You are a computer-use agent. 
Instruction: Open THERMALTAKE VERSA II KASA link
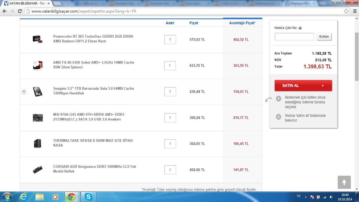pos(93,143)
